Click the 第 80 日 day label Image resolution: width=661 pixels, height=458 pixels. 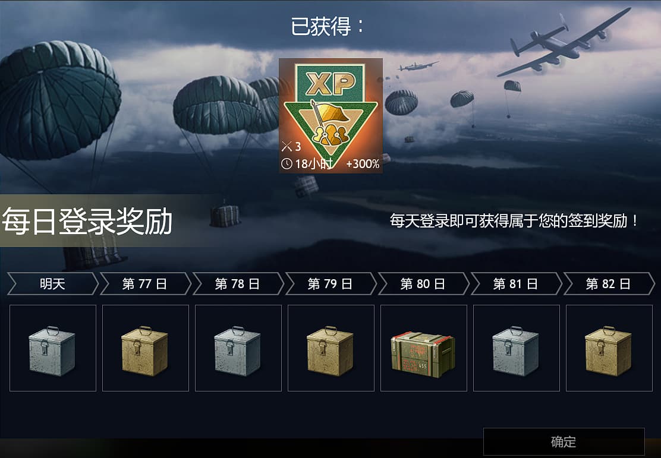(424, 283)
